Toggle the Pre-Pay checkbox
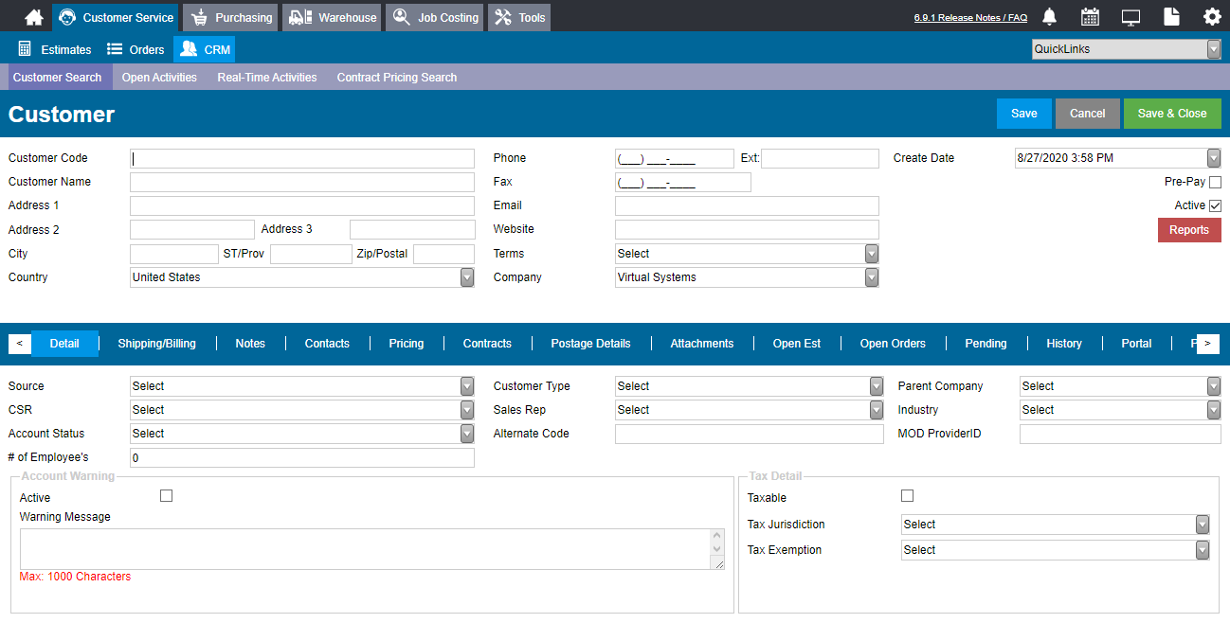 point(1215,182)
